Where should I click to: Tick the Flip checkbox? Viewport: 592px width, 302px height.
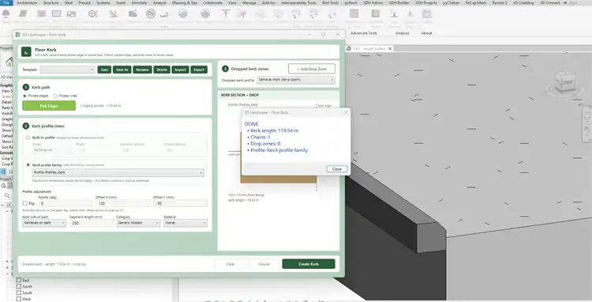coord(25,203)
